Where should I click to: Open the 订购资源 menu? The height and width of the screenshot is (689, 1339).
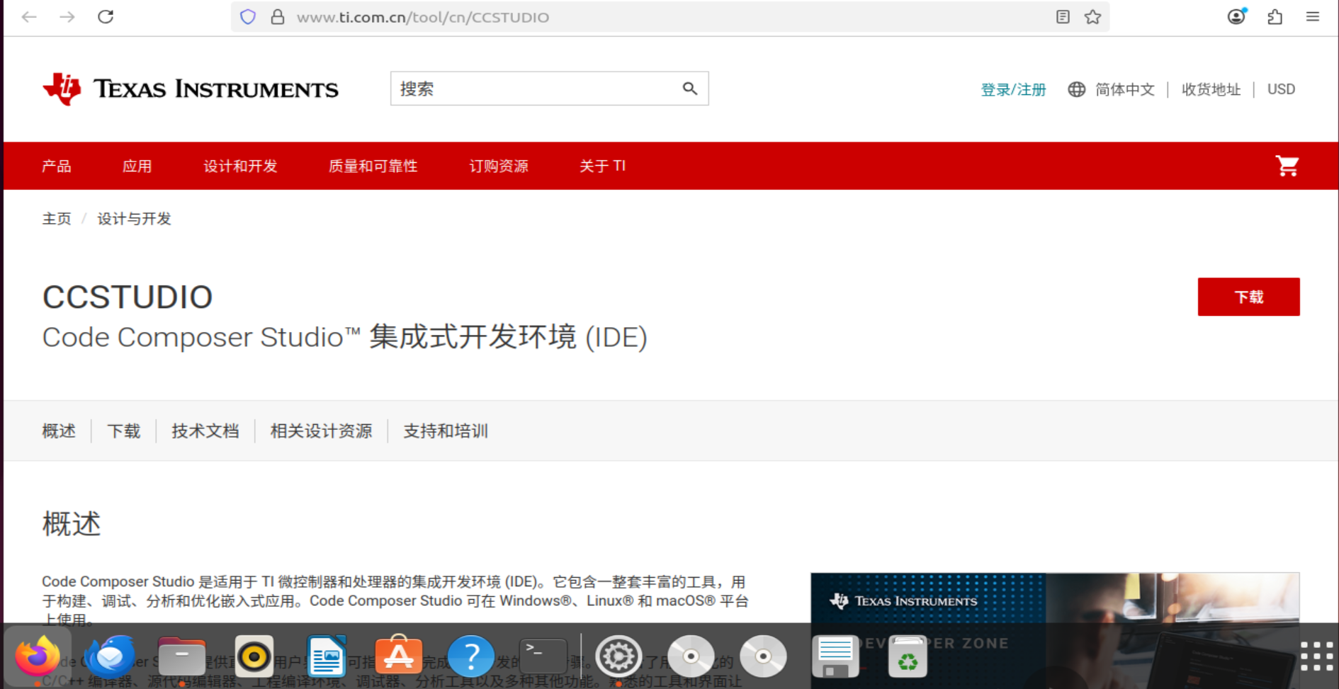click(499, 166)
